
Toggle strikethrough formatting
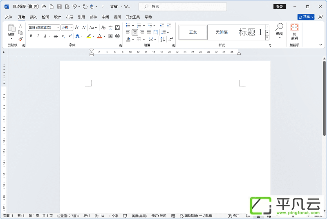pyautogui.click(x=56, y=36)
